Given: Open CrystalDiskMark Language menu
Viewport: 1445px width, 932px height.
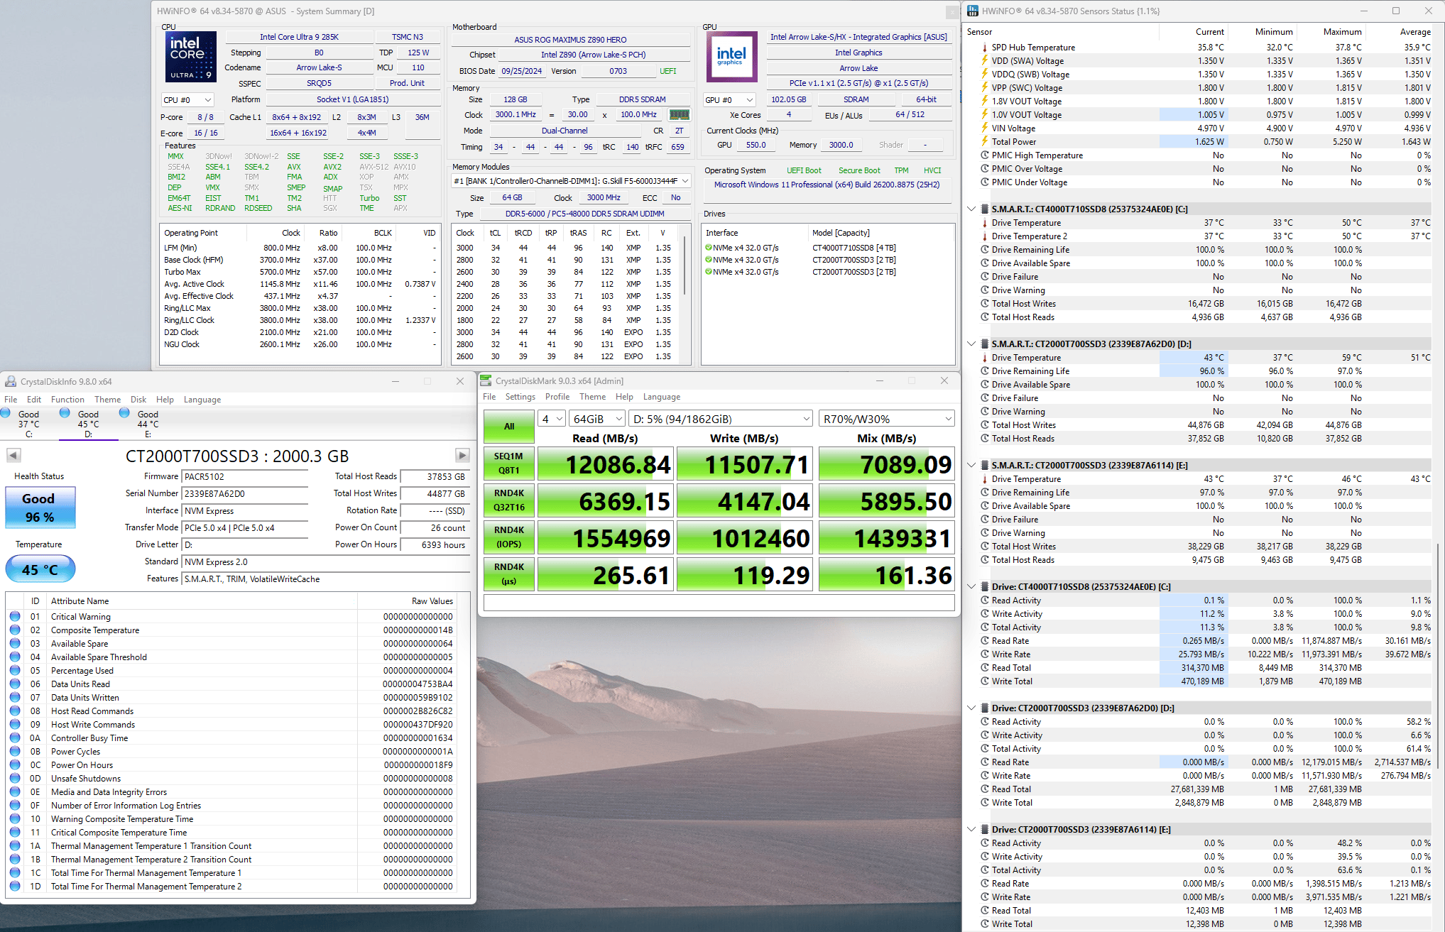Looking at the screenshot, I should (662, 397).
